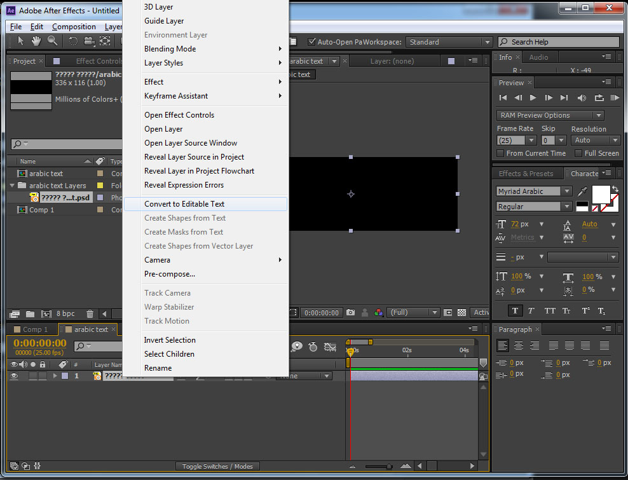
Task: Align paragraph text left
Action: (x=503, y=345)
